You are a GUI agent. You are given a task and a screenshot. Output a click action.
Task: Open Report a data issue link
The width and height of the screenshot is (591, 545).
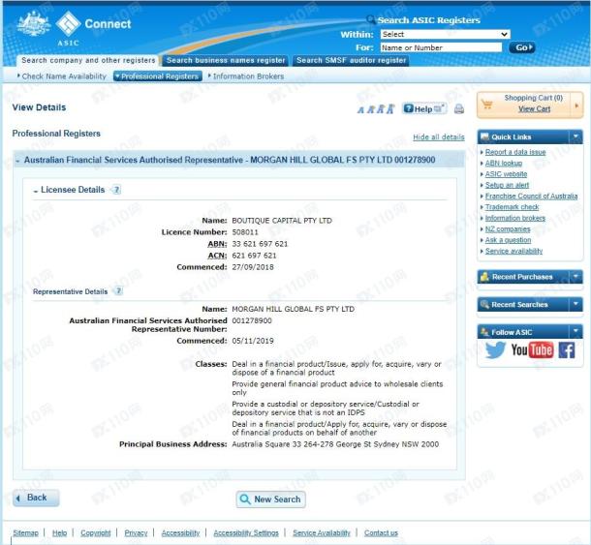pos(515,152)
